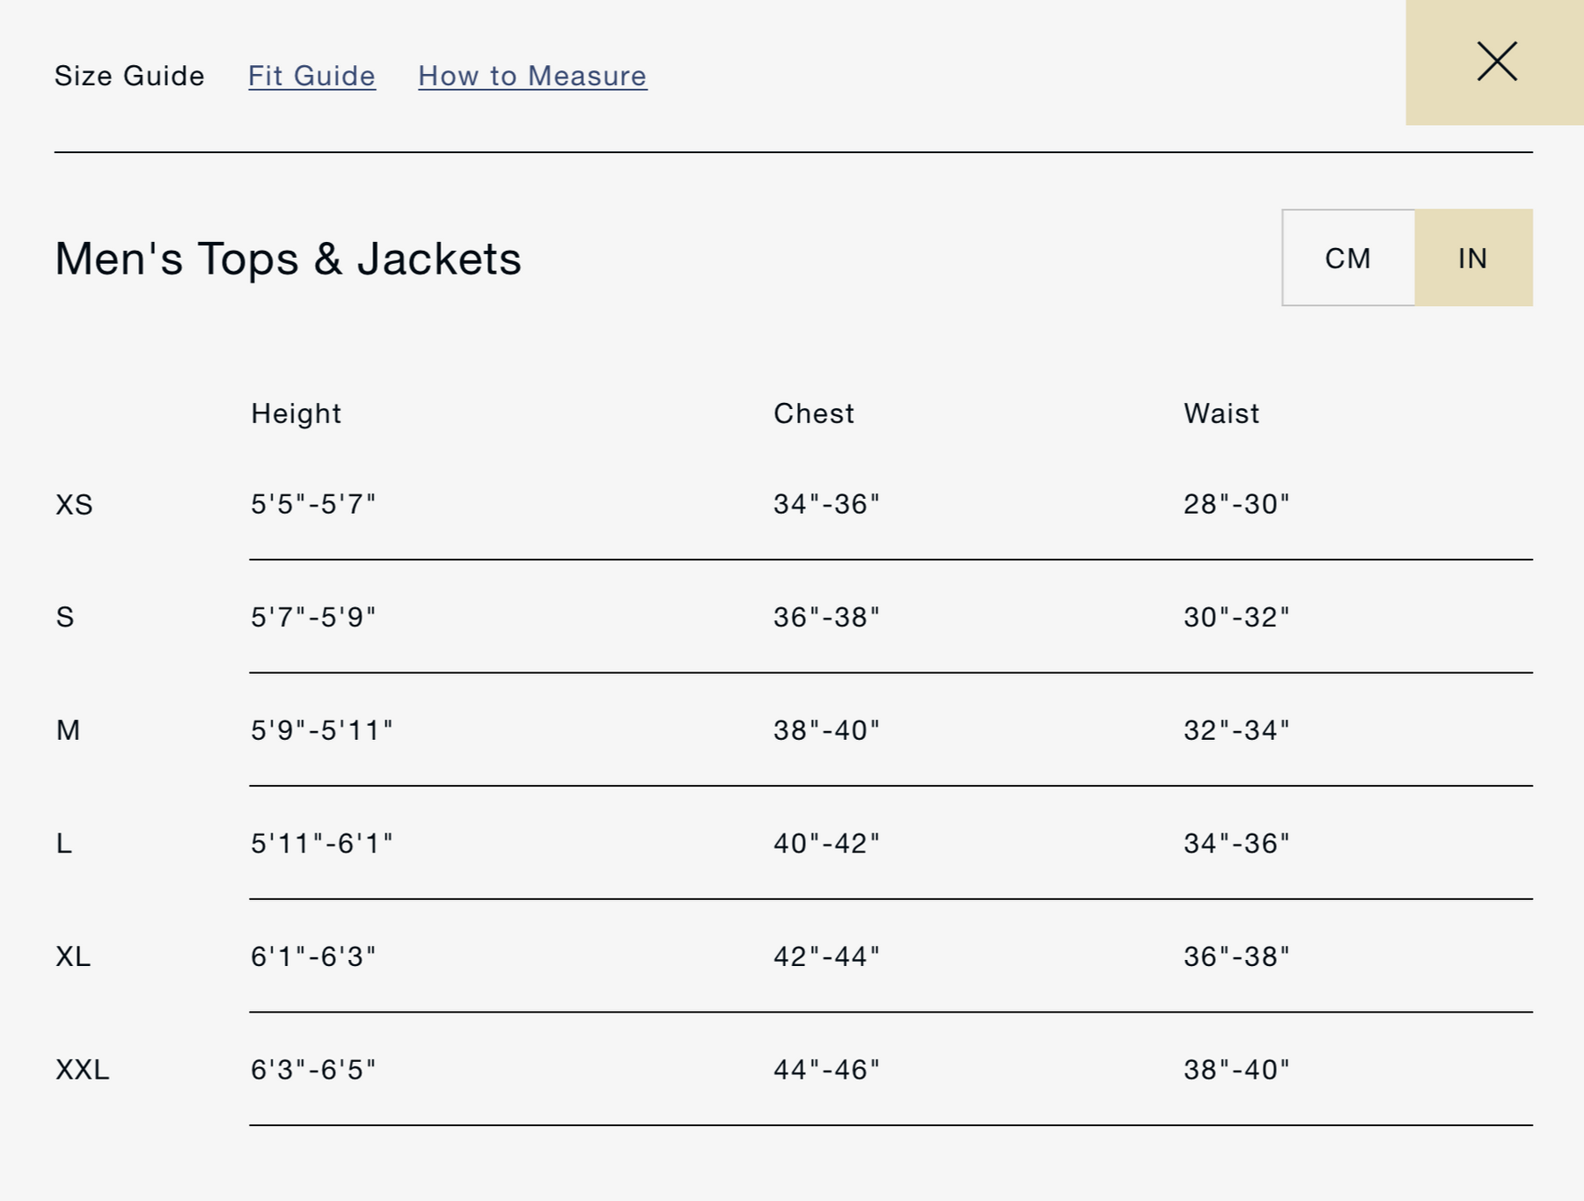Select the Size Guide tab

(x=129, y=76)
